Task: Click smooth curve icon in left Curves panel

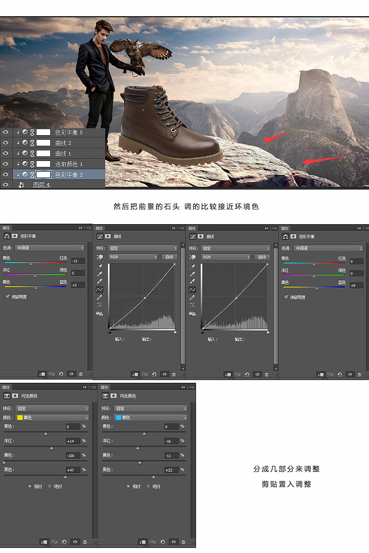Action: click(100, 305)
